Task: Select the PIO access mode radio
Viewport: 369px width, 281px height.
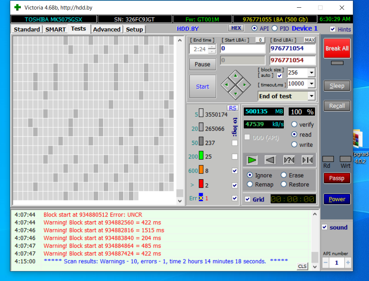Action: click(275, 28)
